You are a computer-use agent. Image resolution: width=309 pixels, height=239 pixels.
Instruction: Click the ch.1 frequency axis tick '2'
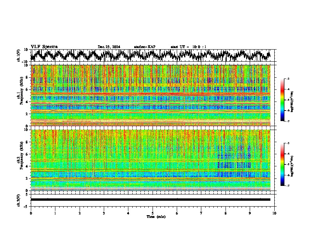click(x=27, y=114)
